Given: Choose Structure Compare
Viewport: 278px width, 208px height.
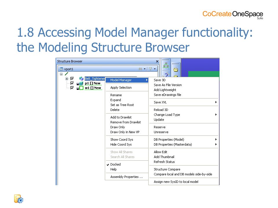Looking at the screenshot, I should [x=184, y=170].
